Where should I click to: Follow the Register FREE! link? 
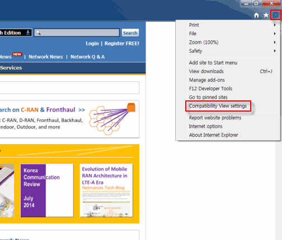(x=122, y=44)
